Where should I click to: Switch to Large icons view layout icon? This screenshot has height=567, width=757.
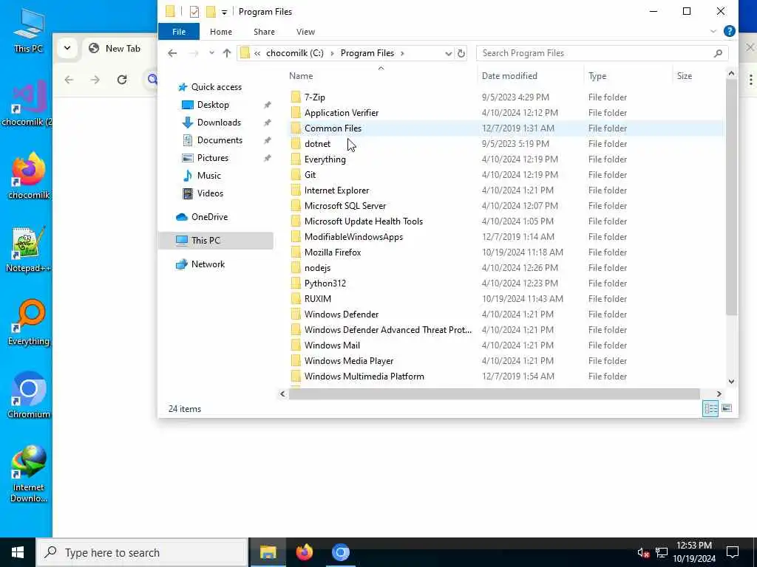tap(727, 409)
